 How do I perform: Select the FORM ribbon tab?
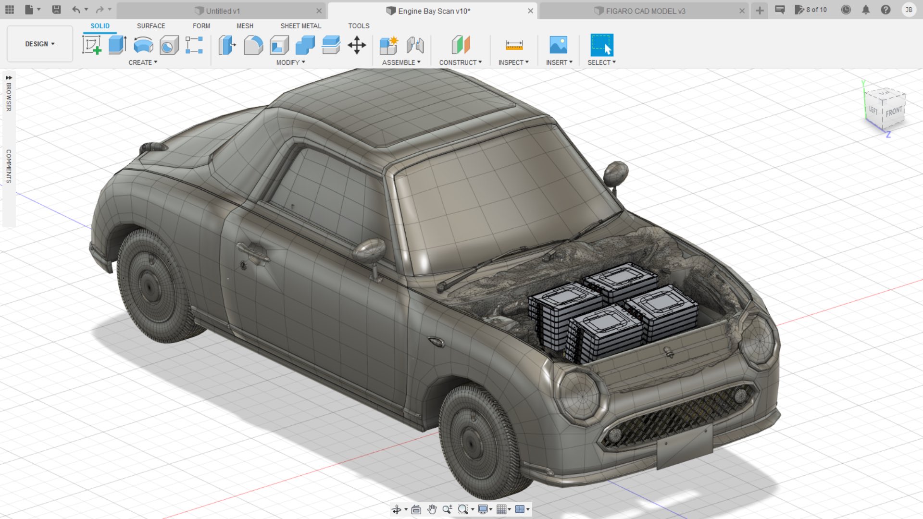click(x=201, y=26)
